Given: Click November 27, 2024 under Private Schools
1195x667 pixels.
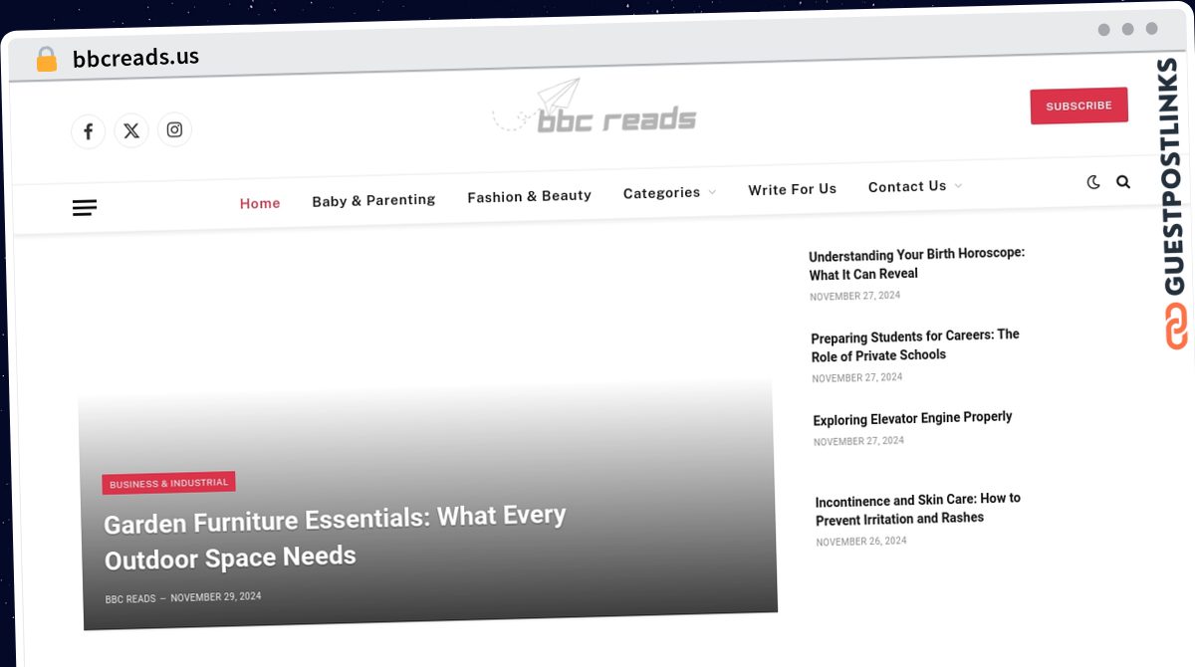Looking at the screenshot, I should click(x=856, y=378).
